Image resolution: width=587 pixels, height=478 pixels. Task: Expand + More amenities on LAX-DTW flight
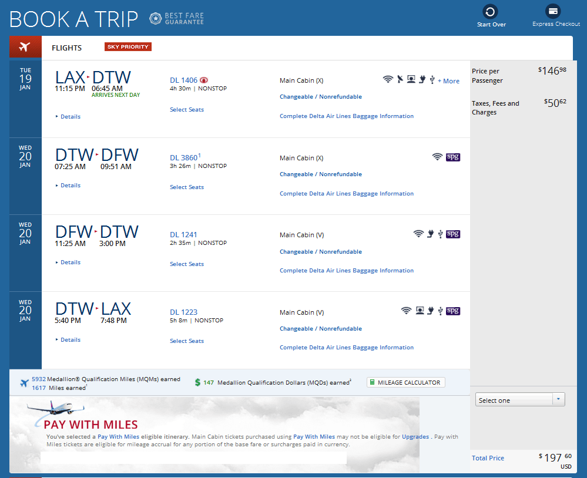[448, 81]
